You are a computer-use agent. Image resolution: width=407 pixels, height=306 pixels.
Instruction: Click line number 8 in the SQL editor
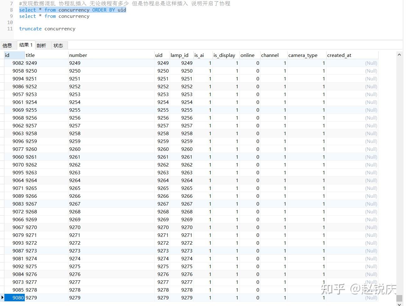click(11, 10)
